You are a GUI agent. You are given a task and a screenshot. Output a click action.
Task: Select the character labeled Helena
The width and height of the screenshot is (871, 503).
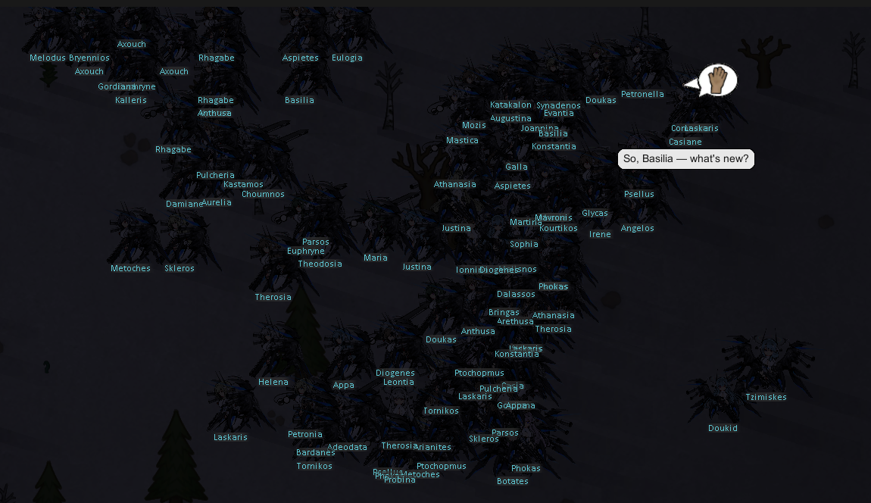(273, 383)
